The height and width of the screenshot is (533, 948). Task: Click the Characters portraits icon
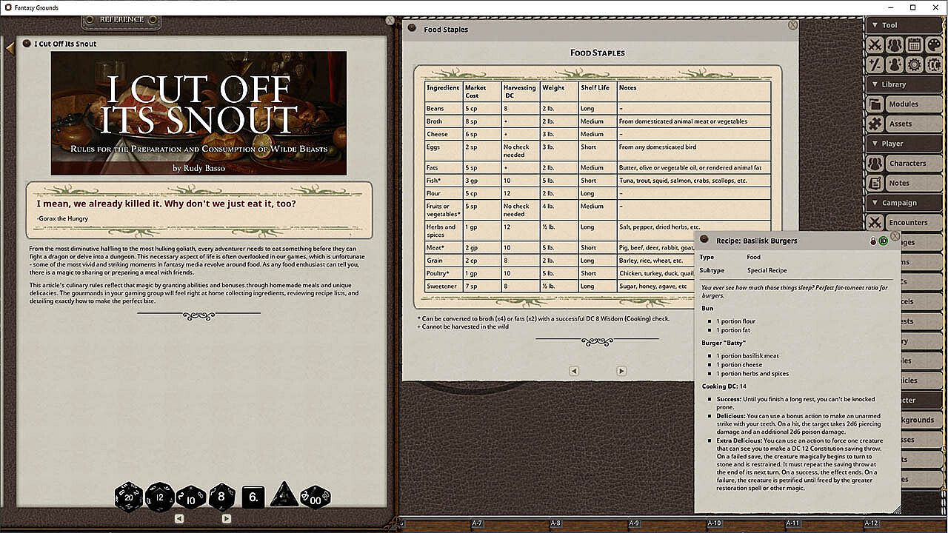875,164
